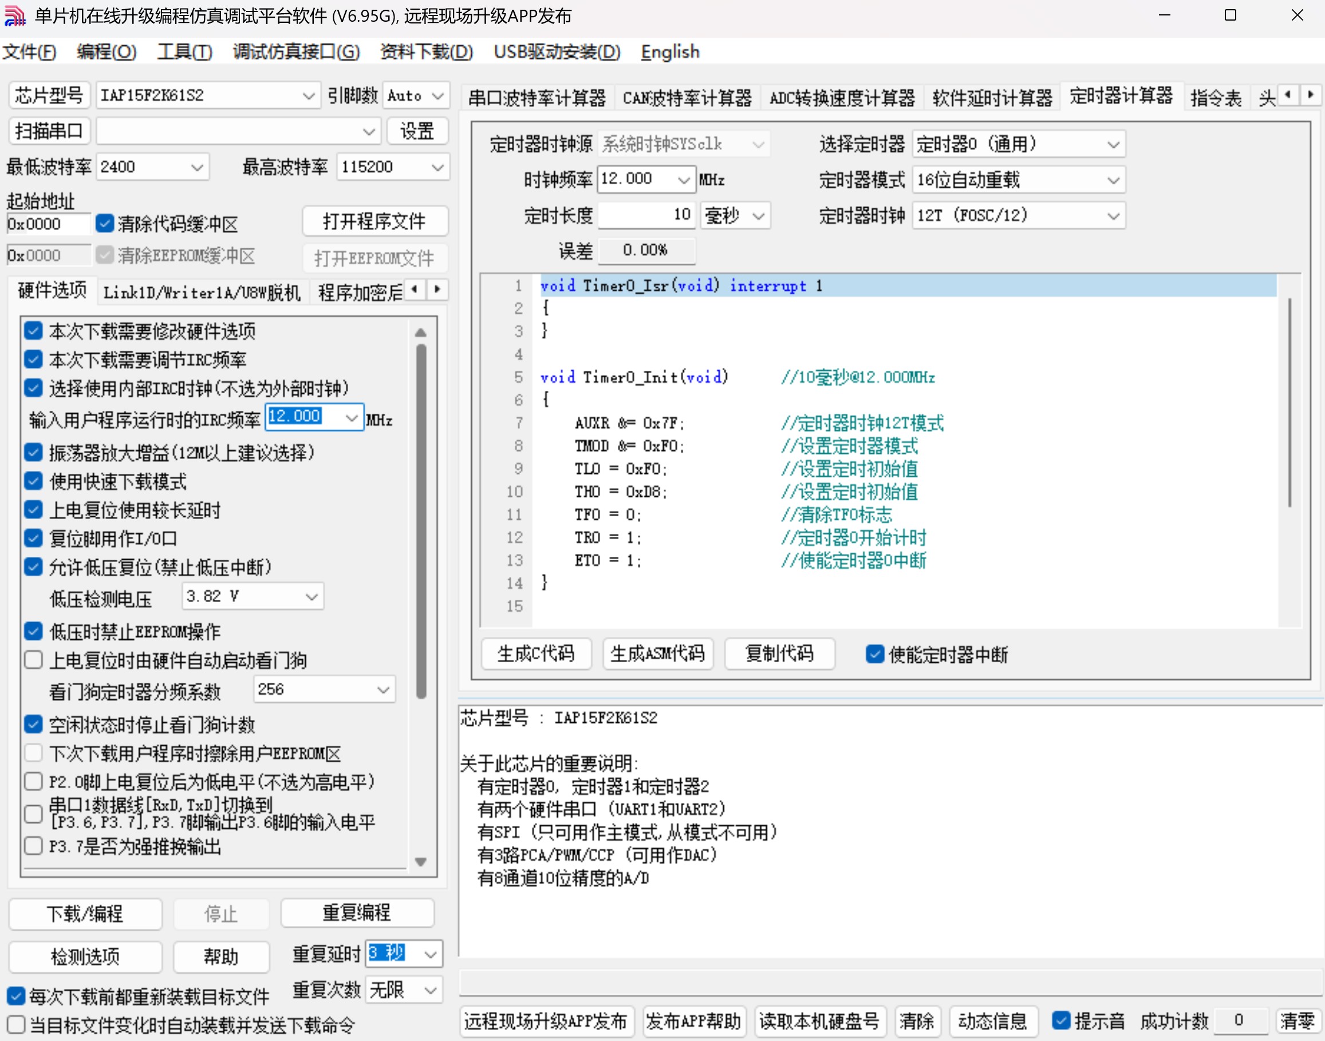Toggle 使能定时器中断 checkbox
1325x1041 pixels.
[874, 654]
